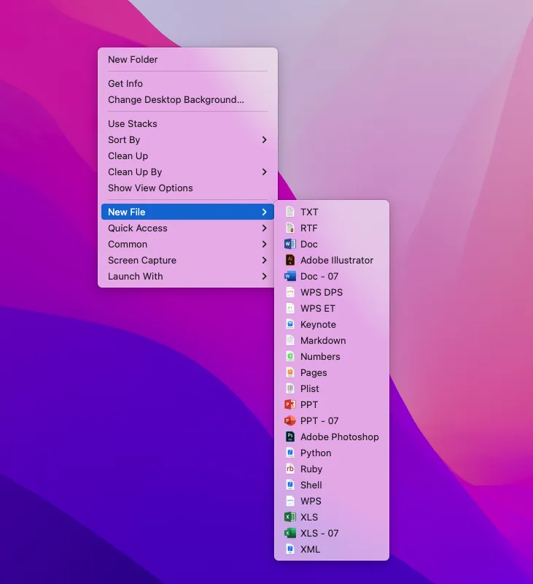Expand the Clean Up By submenu arrow
The height and width of the screenshot is (584, 533).
[265, 172]
